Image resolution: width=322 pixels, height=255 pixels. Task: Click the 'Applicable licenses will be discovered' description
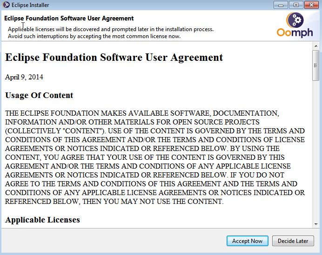click(x=111, y=29)
